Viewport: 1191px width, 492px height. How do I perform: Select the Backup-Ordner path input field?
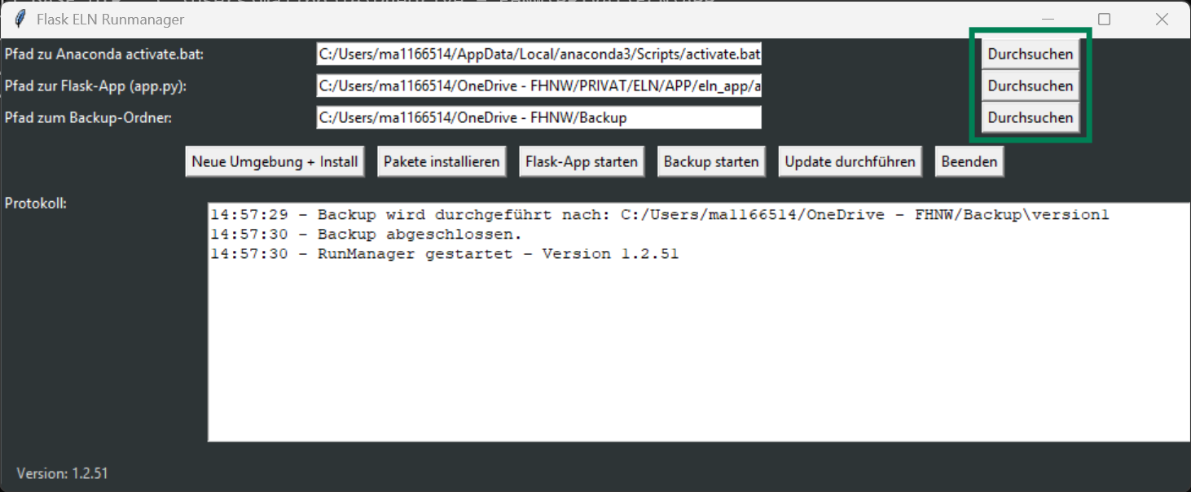coord(538,117)
